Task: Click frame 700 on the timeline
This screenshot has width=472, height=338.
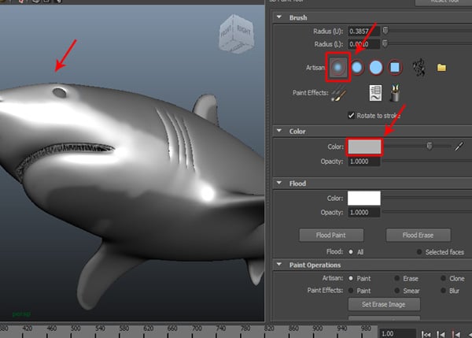Action: 197,329
